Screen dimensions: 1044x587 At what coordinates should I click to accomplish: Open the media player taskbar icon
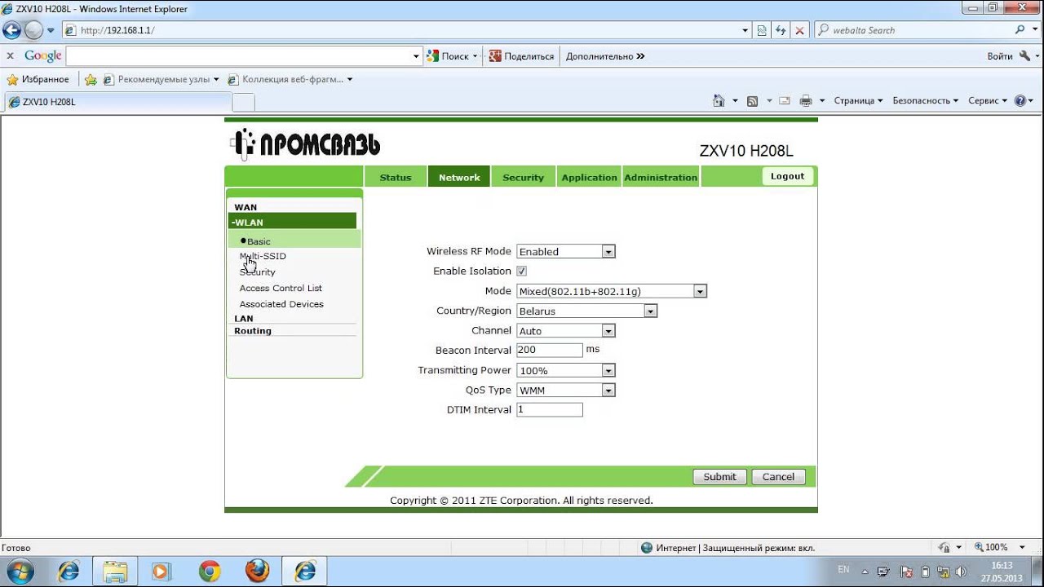(161, 571)
